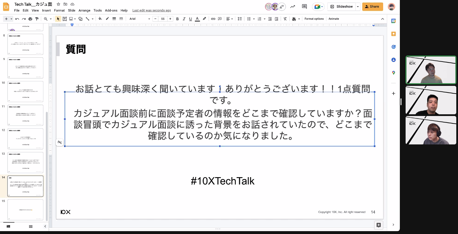458x234 pixels.
Task: Select the cursor Select tool
Action: 58,19
